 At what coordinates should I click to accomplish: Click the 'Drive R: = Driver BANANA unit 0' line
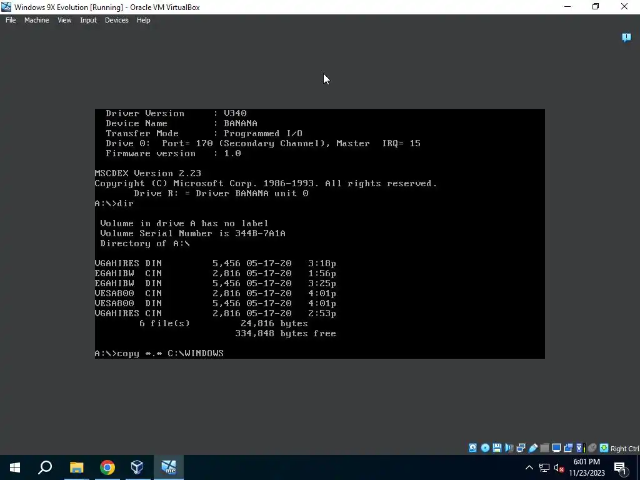click(221, 194)
